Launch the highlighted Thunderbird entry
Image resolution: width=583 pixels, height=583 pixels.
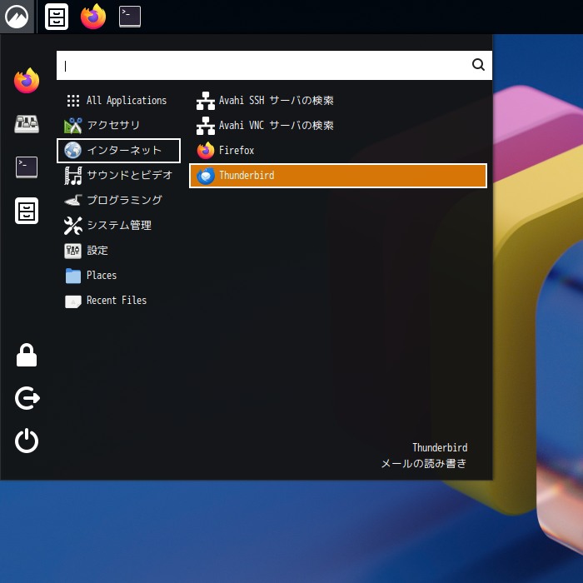click(338, 176)
